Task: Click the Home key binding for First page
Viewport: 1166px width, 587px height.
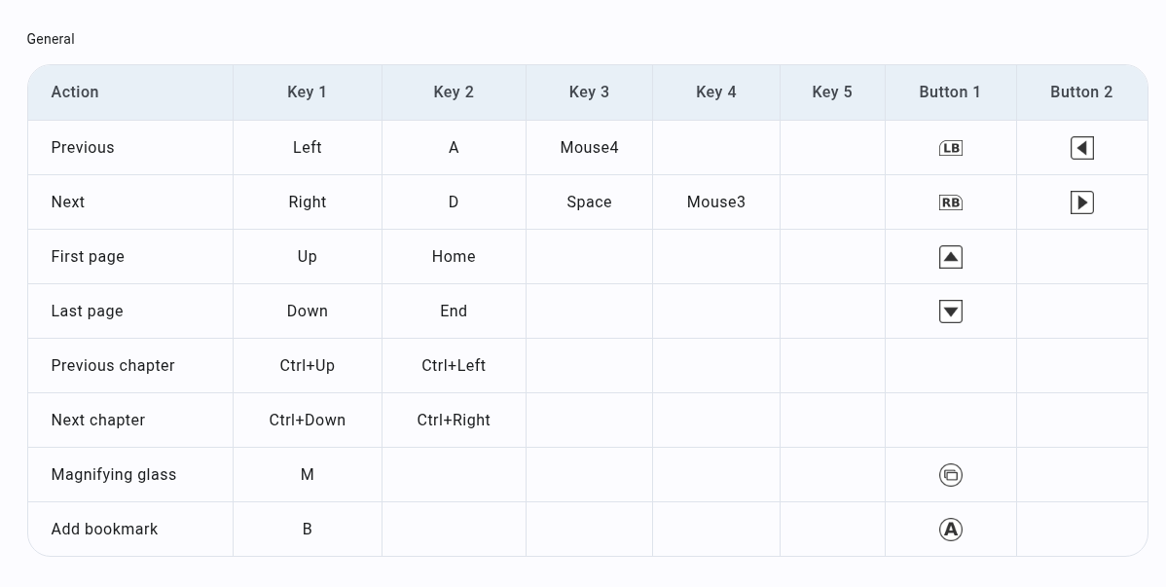Action: tap(454, 256)
